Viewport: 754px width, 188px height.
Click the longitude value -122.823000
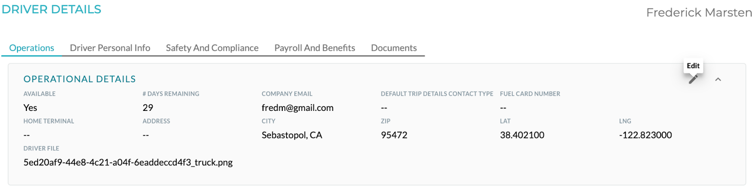click(x=646, y=135)
